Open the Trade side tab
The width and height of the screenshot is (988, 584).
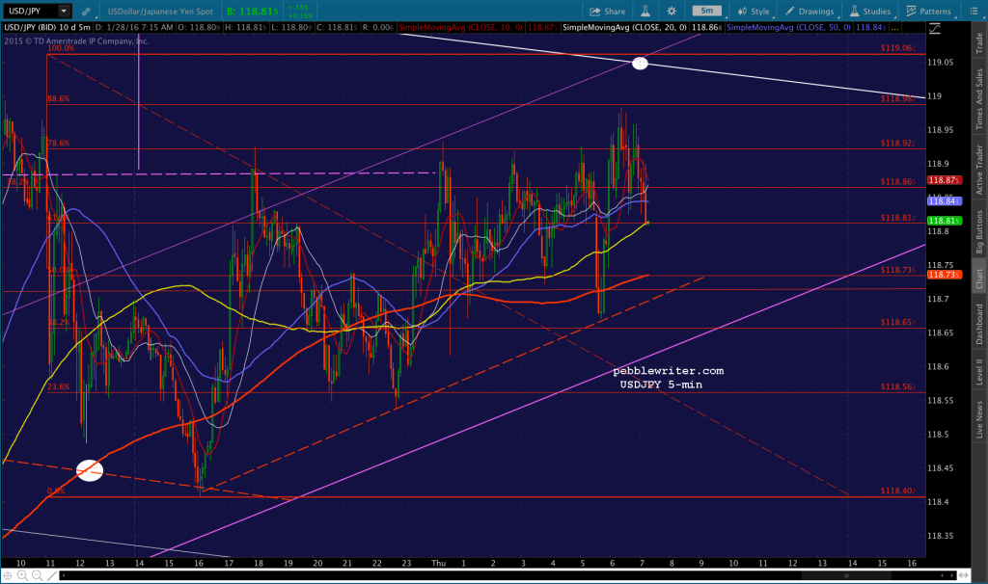click(x=979, y=42)
